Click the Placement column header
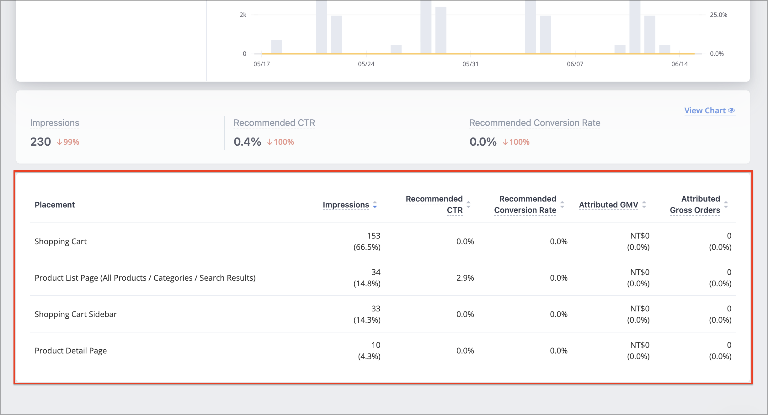The width and height of the screenshot is (768, 415). (55, 205)
